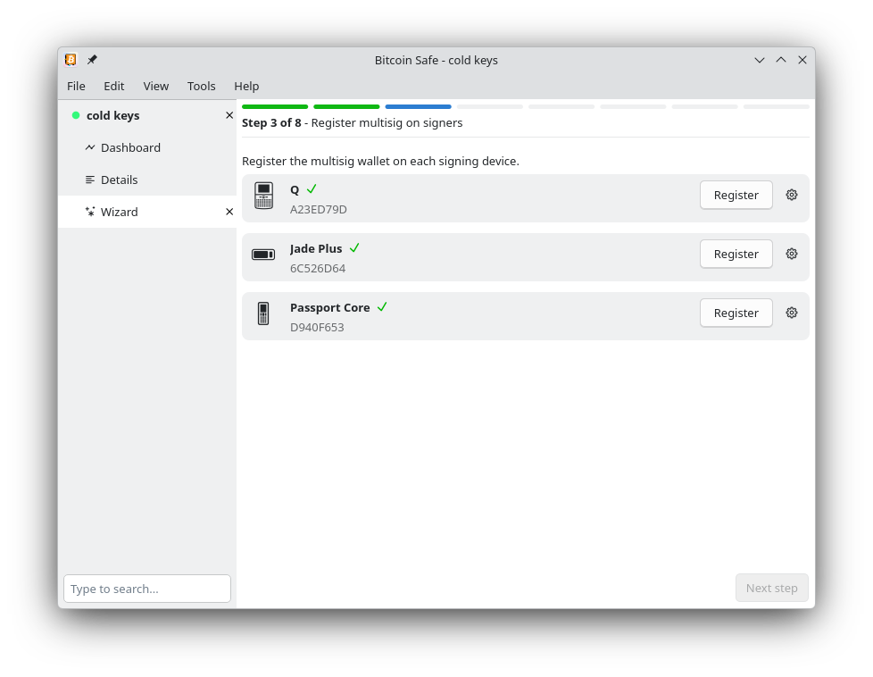Close the Wizard sidebar entry
Image resolution: width=873 pixels, height=677 pixels.
tap(229, 212)
